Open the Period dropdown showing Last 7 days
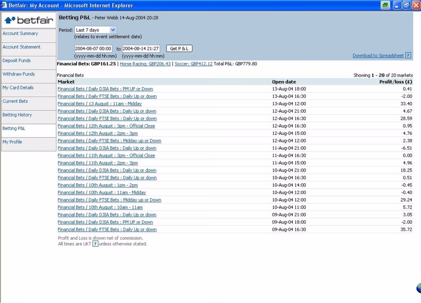Viewport: 421px width, 303px height. [95, 30]
